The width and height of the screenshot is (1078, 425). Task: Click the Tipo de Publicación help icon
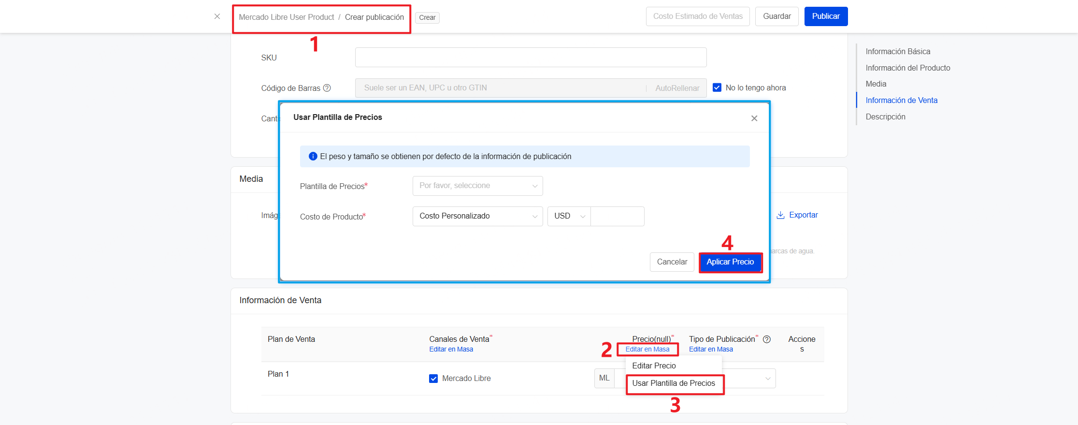767,339
